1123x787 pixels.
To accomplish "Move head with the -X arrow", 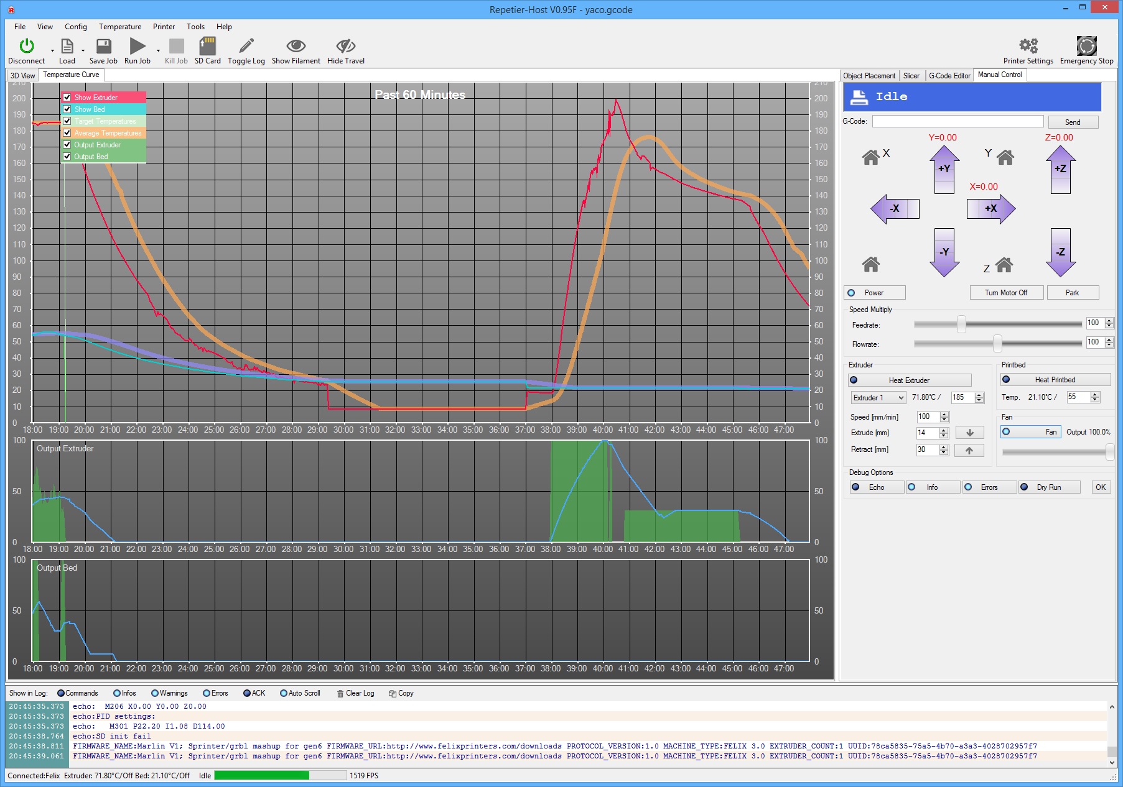I will tap(895, 209).
